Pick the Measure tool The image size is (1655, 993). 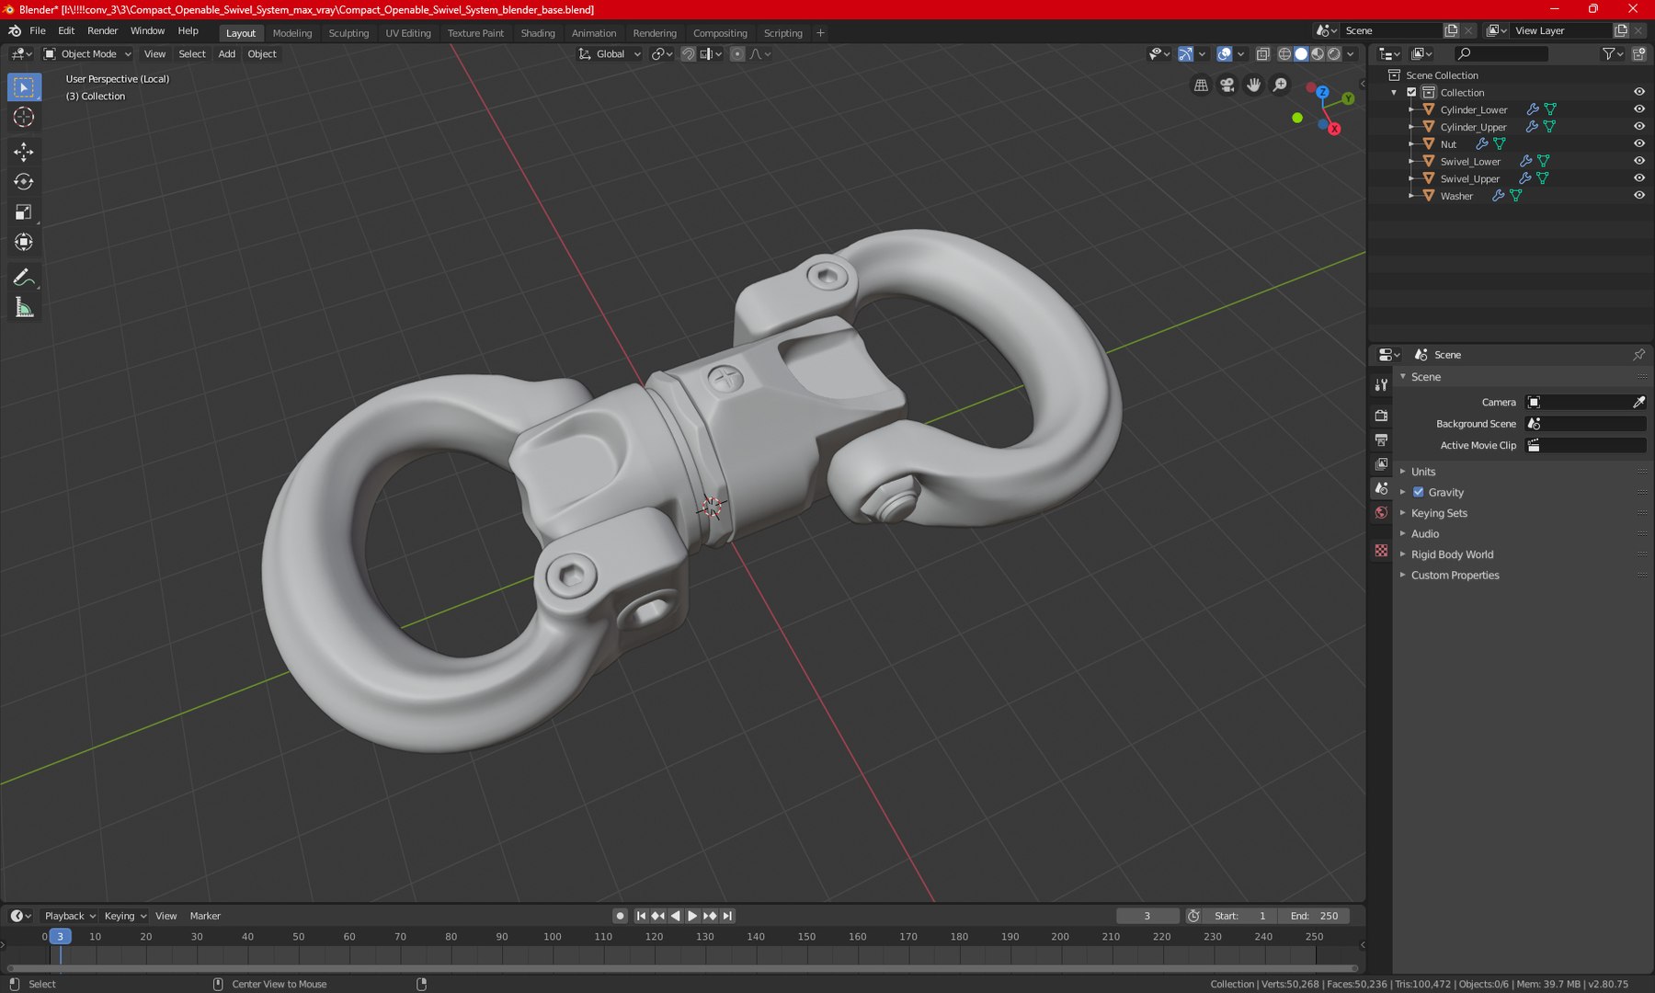24,308
